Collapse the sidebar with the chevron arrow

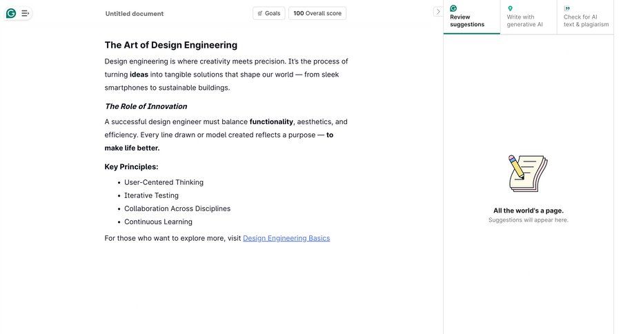[x=437, y=12]
